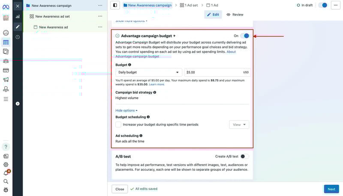Expand Show more options link
The width and height of the screenshot is (343, 196).
[131, 21]
